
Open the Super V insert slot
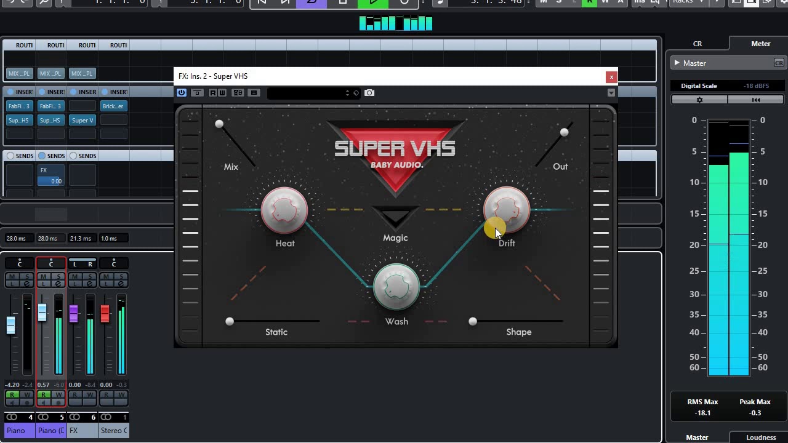[x=82, y=120]
